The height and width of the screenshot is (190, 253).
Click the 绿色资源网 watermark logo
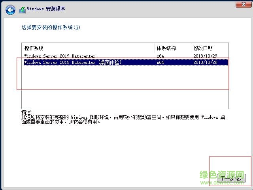click(227, 174)
